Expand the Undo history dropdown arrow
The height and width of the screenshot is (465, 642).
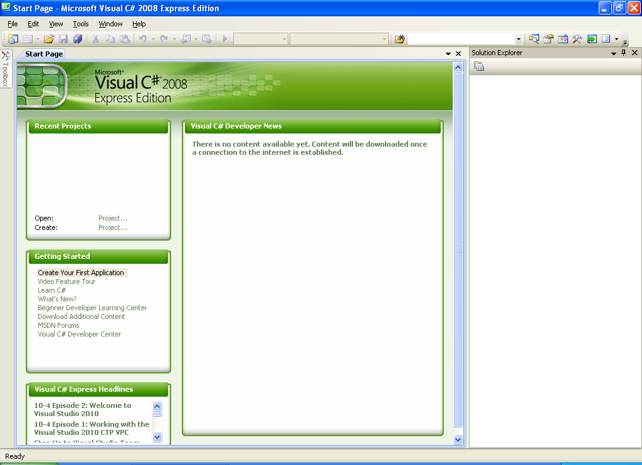(x=153, y=39)
